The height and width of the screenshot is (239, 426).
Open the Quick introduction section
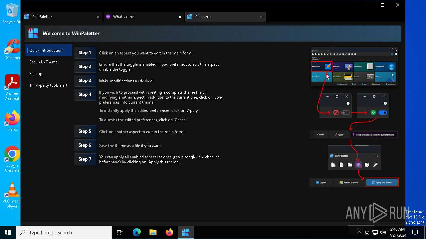coord(49,50)
